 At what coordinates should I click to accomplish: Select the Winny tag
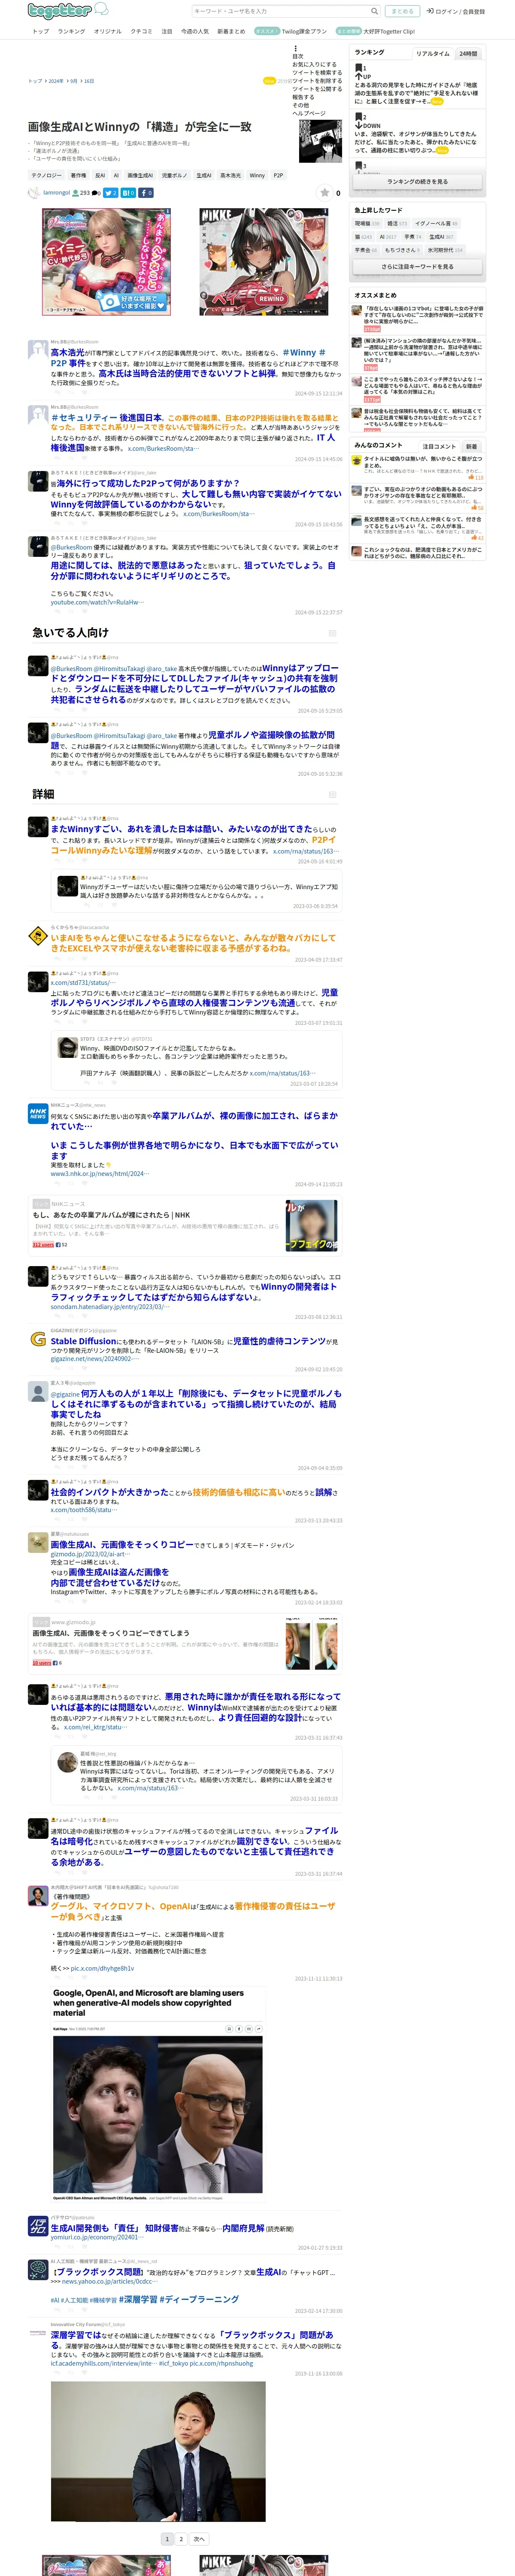tap(257, 175)
